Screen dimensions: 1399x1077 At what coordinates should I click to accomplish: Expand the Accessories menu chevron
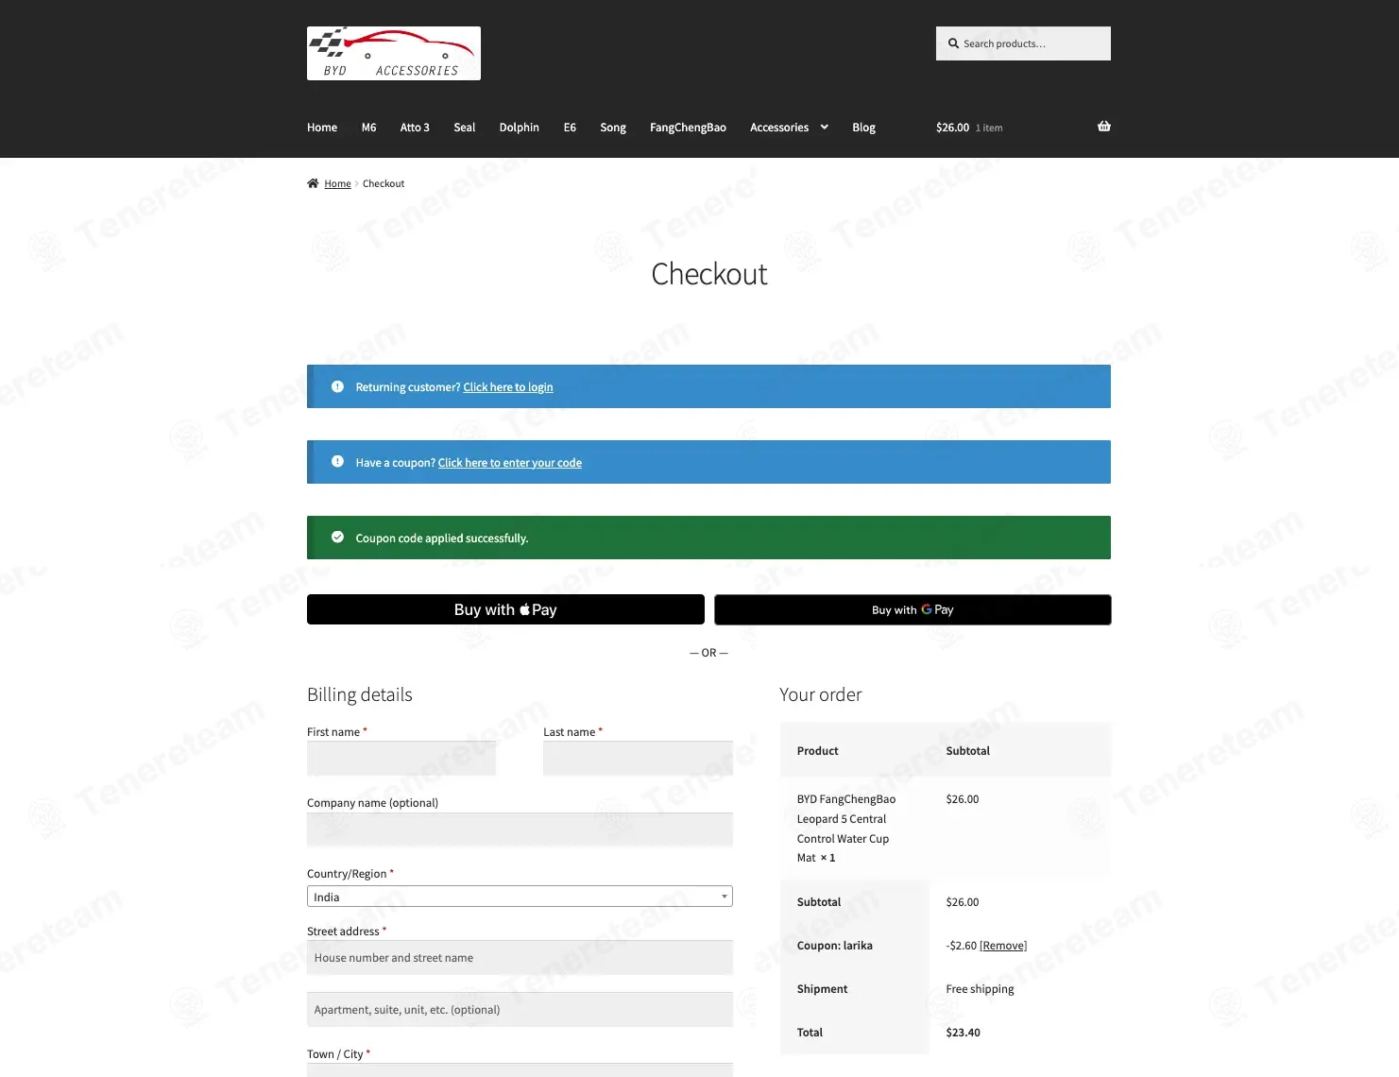click(x=824, y=127)
